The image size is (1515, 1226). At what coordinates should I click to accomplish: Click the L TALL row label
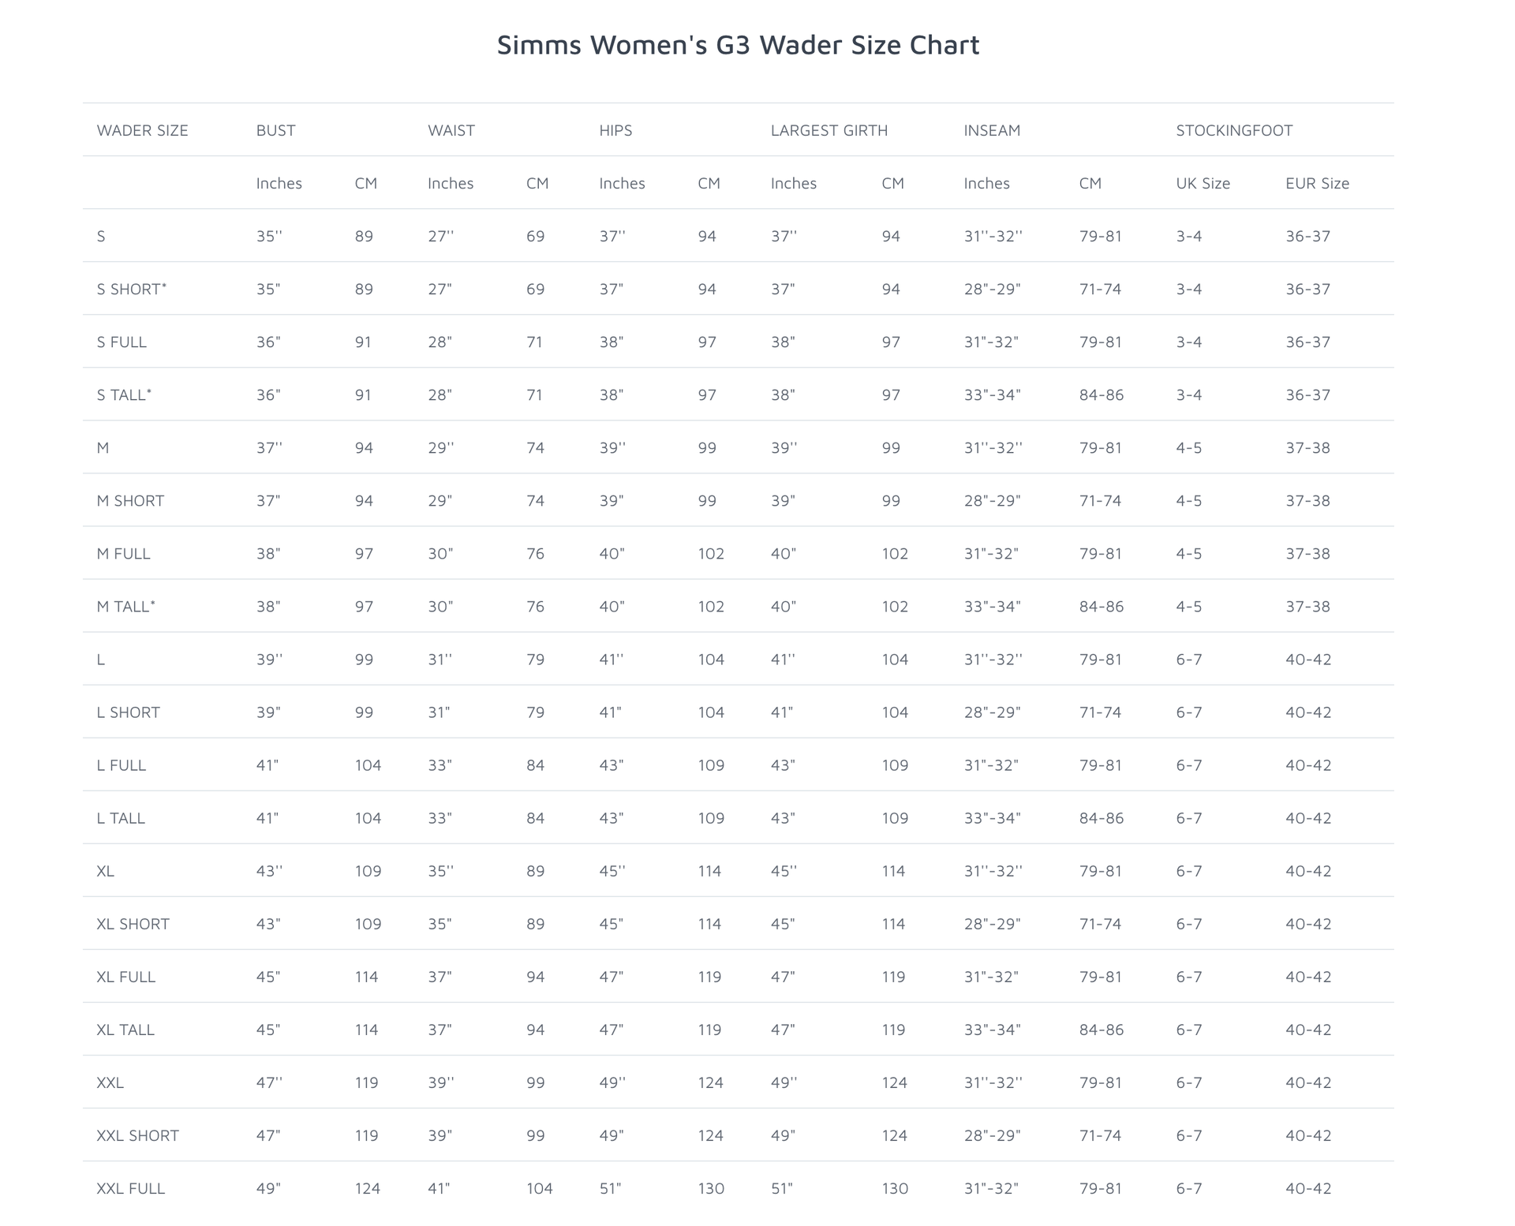tap(121, 817)
